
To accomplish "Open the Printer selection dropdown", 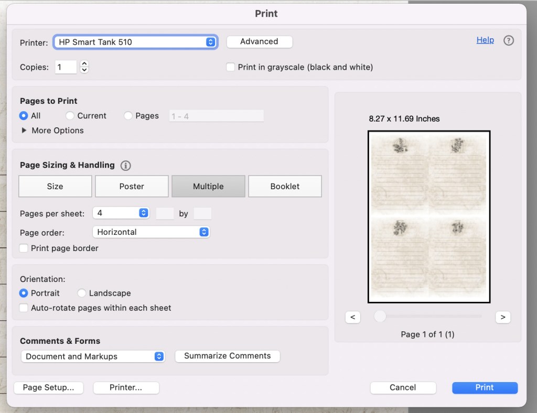I will pos(135,42).
